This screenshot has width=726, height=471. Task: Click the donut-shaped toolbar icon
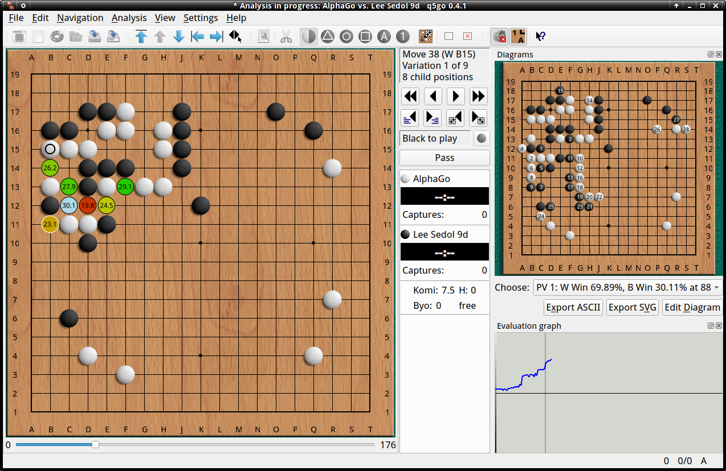pyautogui.click(x=57, y=36)
